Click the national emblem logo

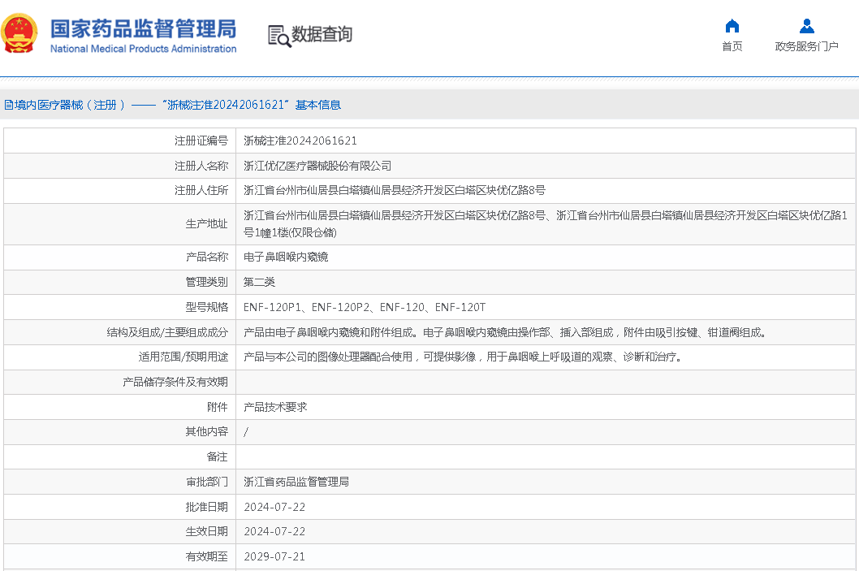tap(19, 33)
